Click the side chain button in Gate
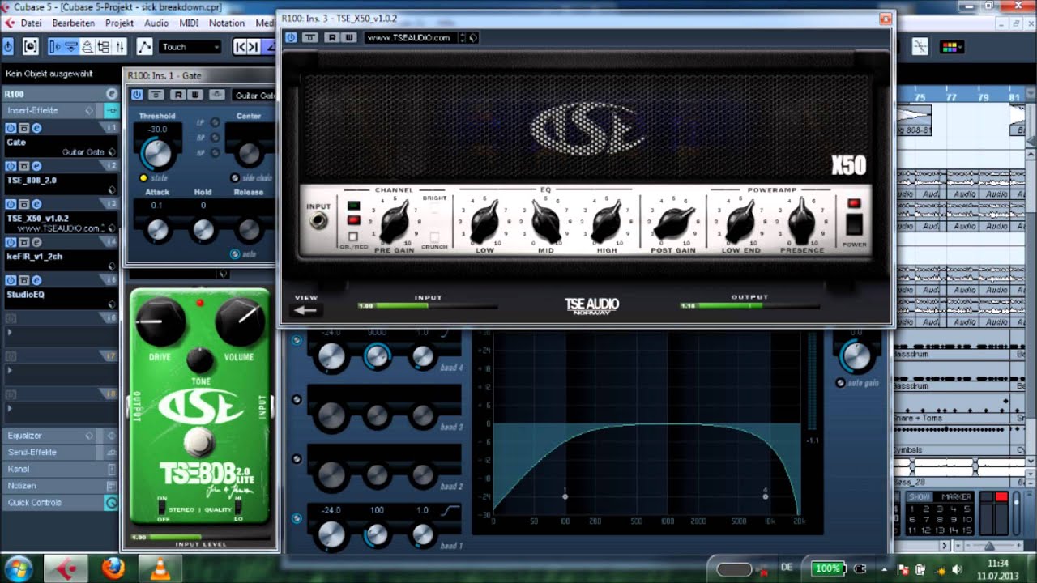The height and width of the screenshot is (583, 1037). pos(236,178)
